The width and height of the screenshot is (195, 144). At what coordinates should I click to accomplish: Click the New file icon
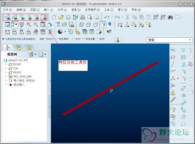[54, 17]
